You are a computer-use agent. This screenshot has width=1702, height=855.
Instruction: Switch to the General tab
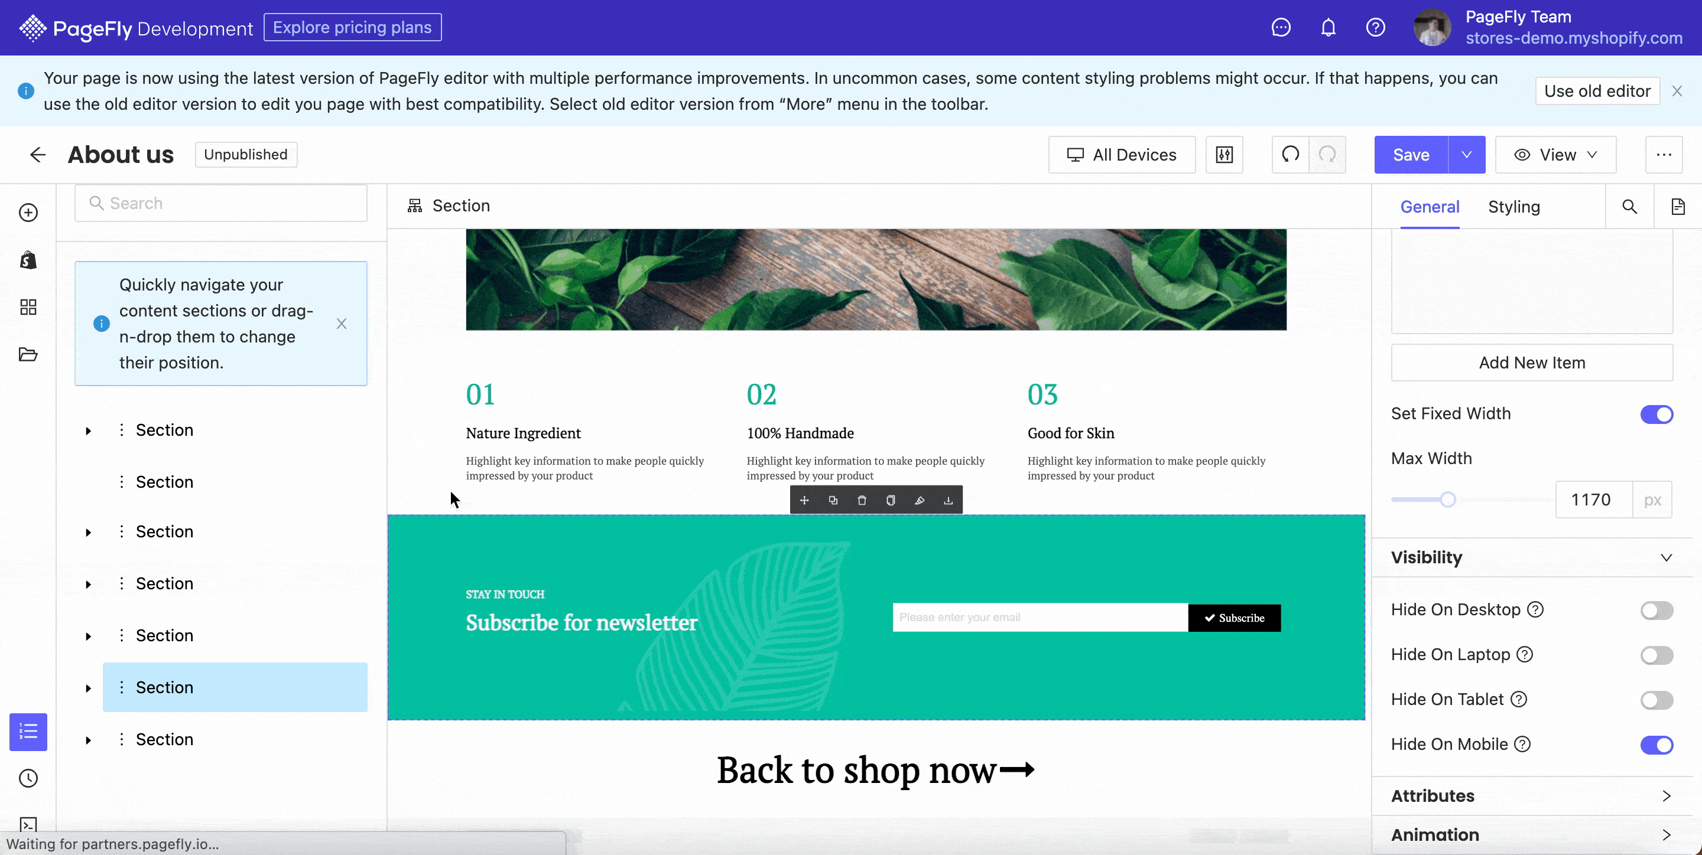pyautogui.click(x=1430, y=207)
